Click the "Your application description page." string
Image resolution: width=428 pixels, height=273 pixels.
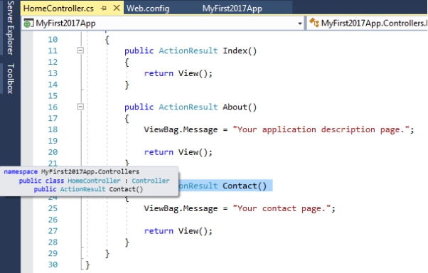[321, 129]
